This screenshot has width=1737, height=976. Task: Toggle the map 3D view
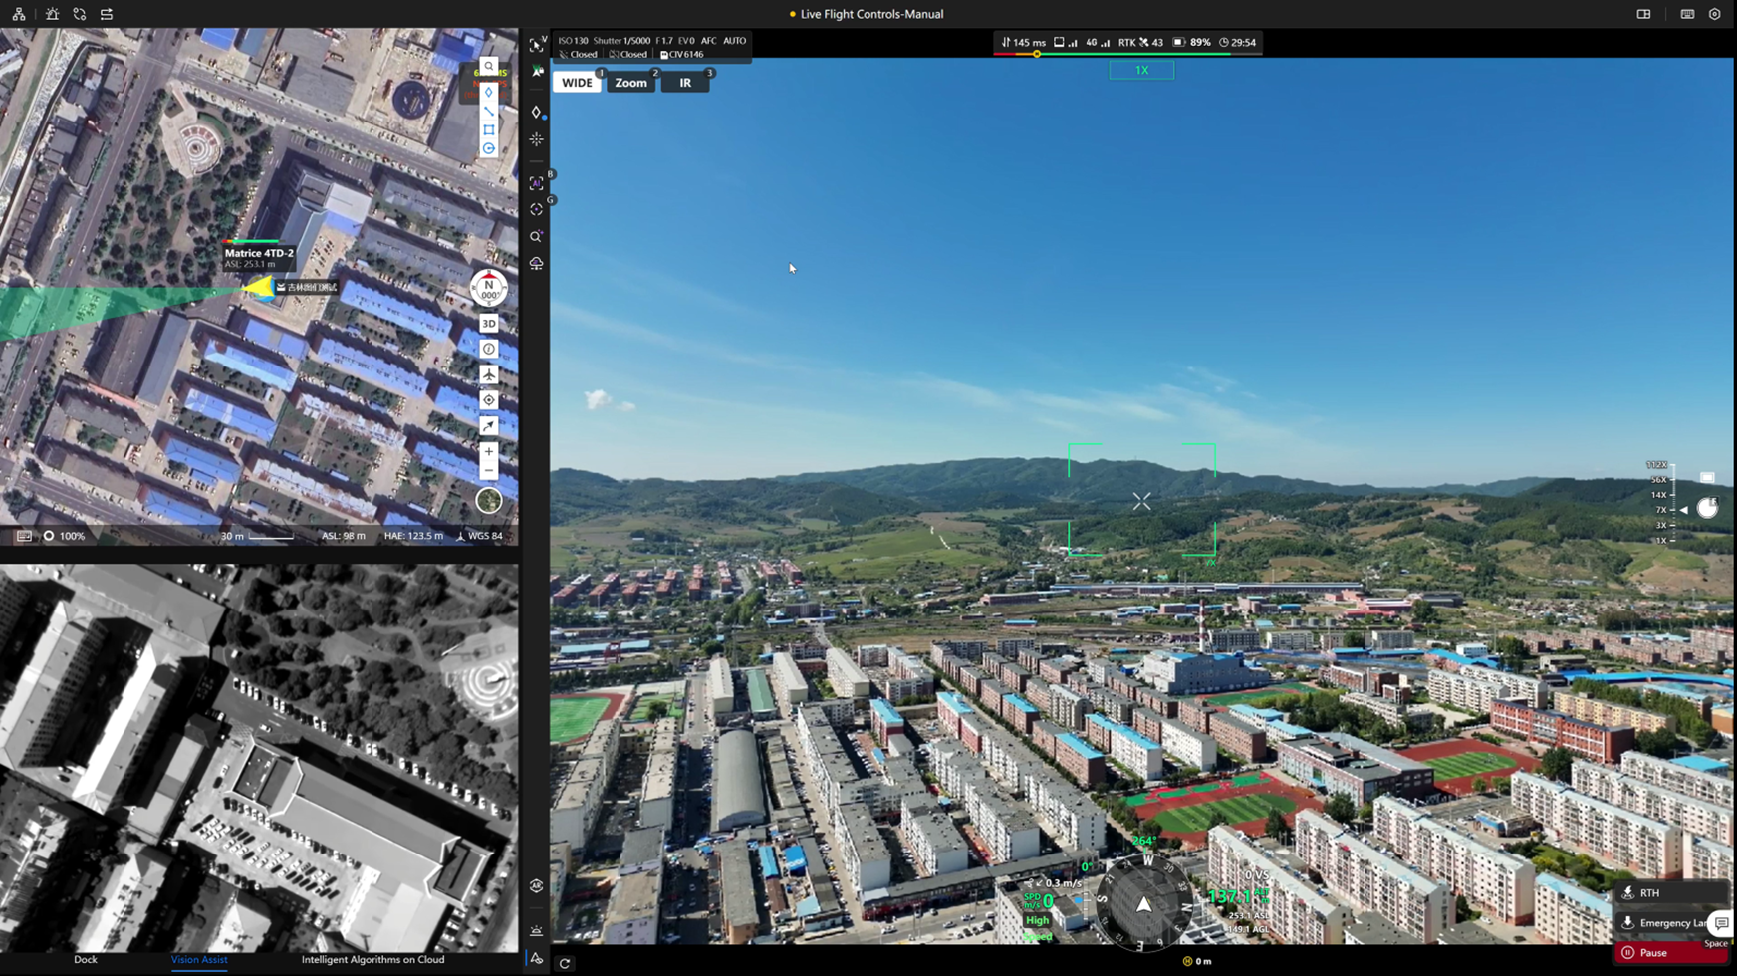point(488,324)
